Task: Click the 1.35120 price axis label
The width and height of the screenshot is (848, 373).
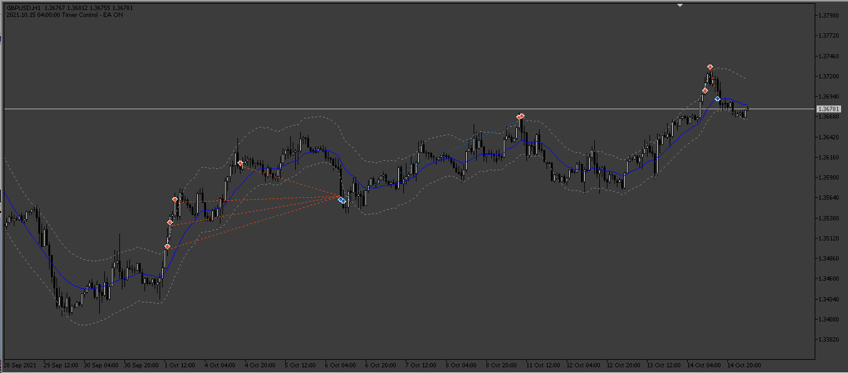Action: [830, 239]
